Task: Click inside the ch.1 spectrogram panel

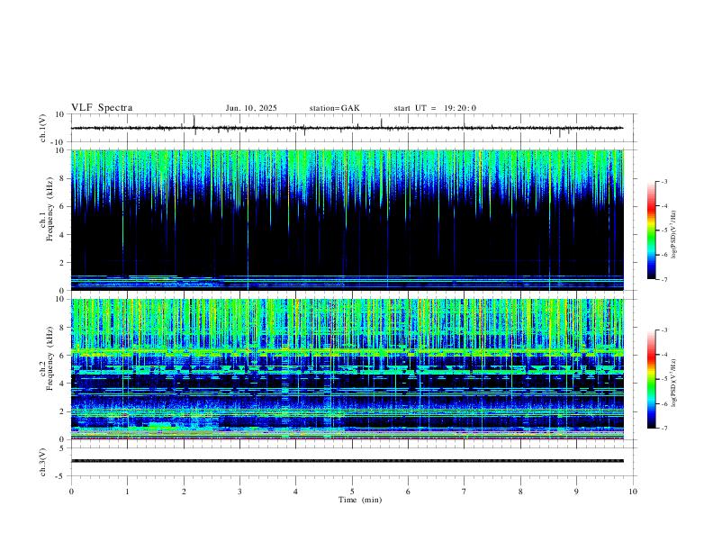Action: pos(347,220)
